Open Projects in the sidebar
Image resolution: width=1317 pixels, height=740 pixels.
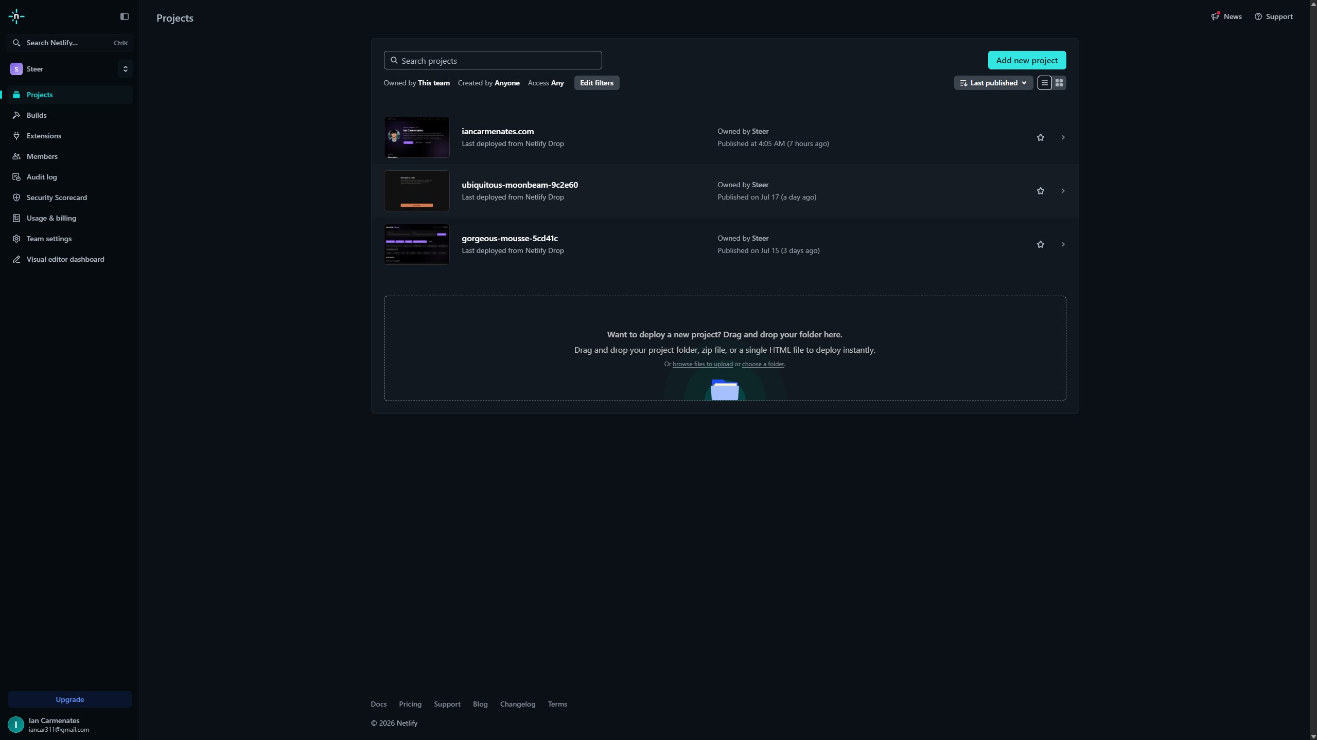coord(69,95)
